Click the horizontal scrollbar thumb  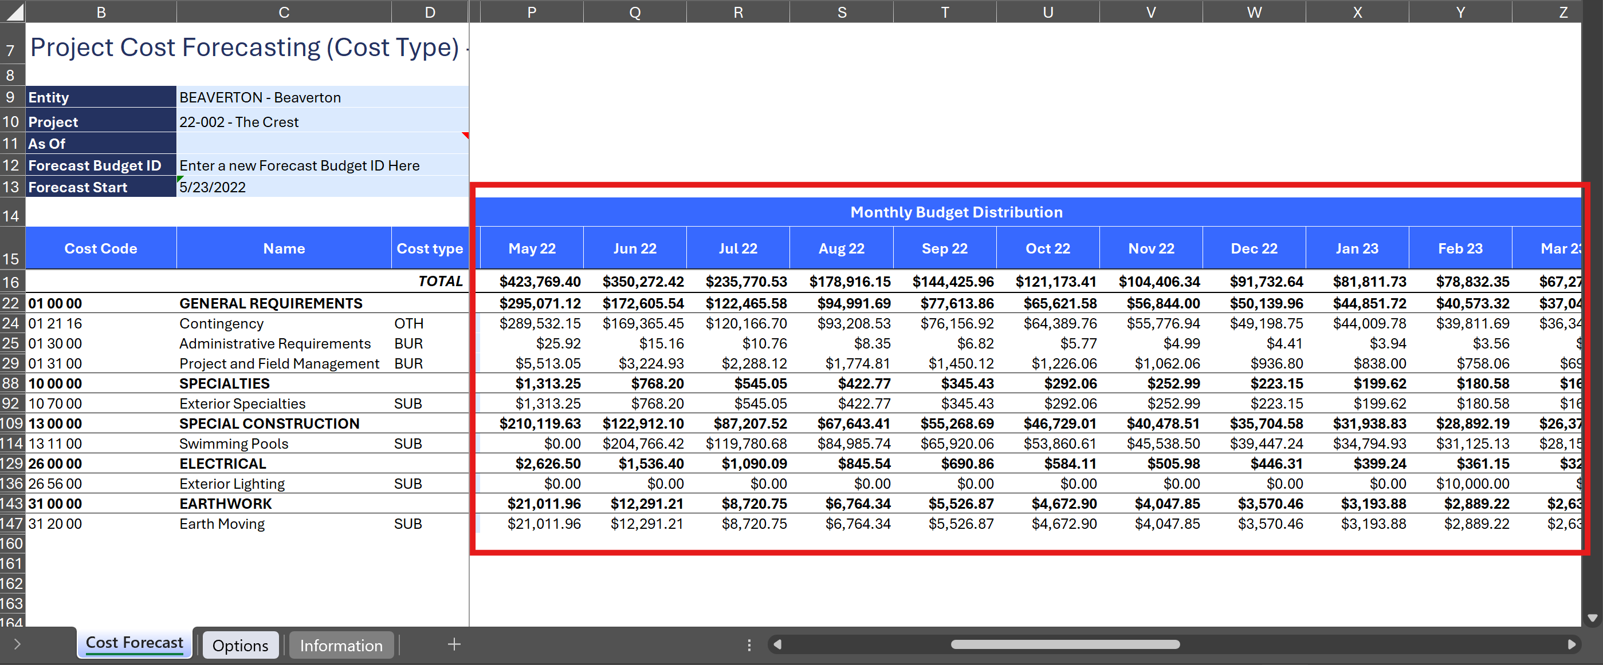(1064, 644)
